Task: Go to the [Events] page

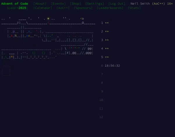Action: pos(58,3)
